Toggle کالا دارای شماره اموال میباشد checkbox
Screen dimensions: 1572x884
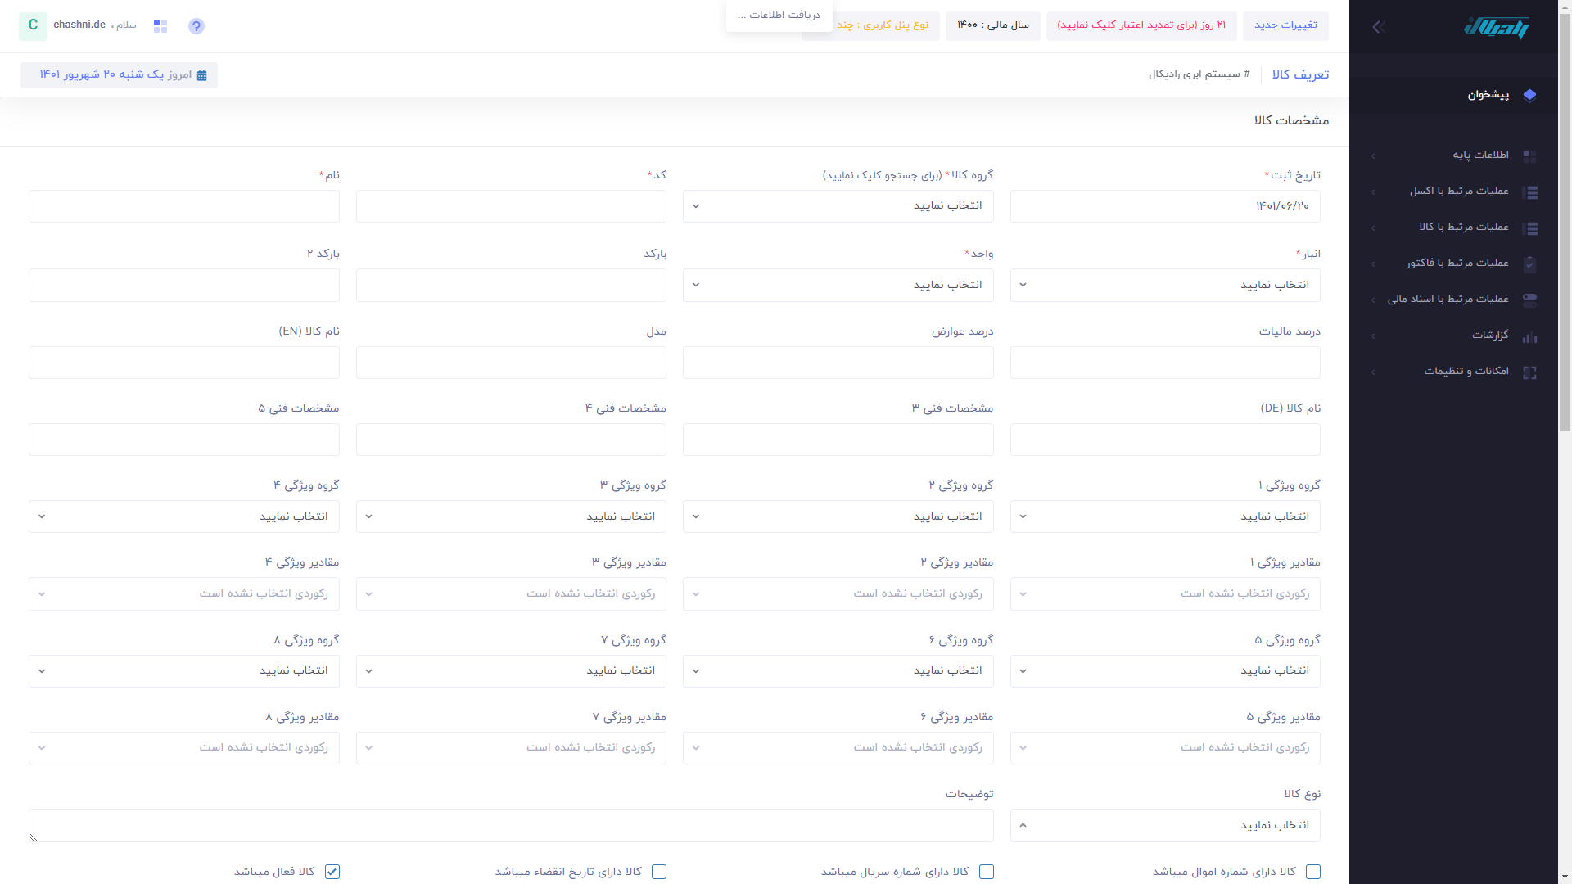coord(1313,872)
